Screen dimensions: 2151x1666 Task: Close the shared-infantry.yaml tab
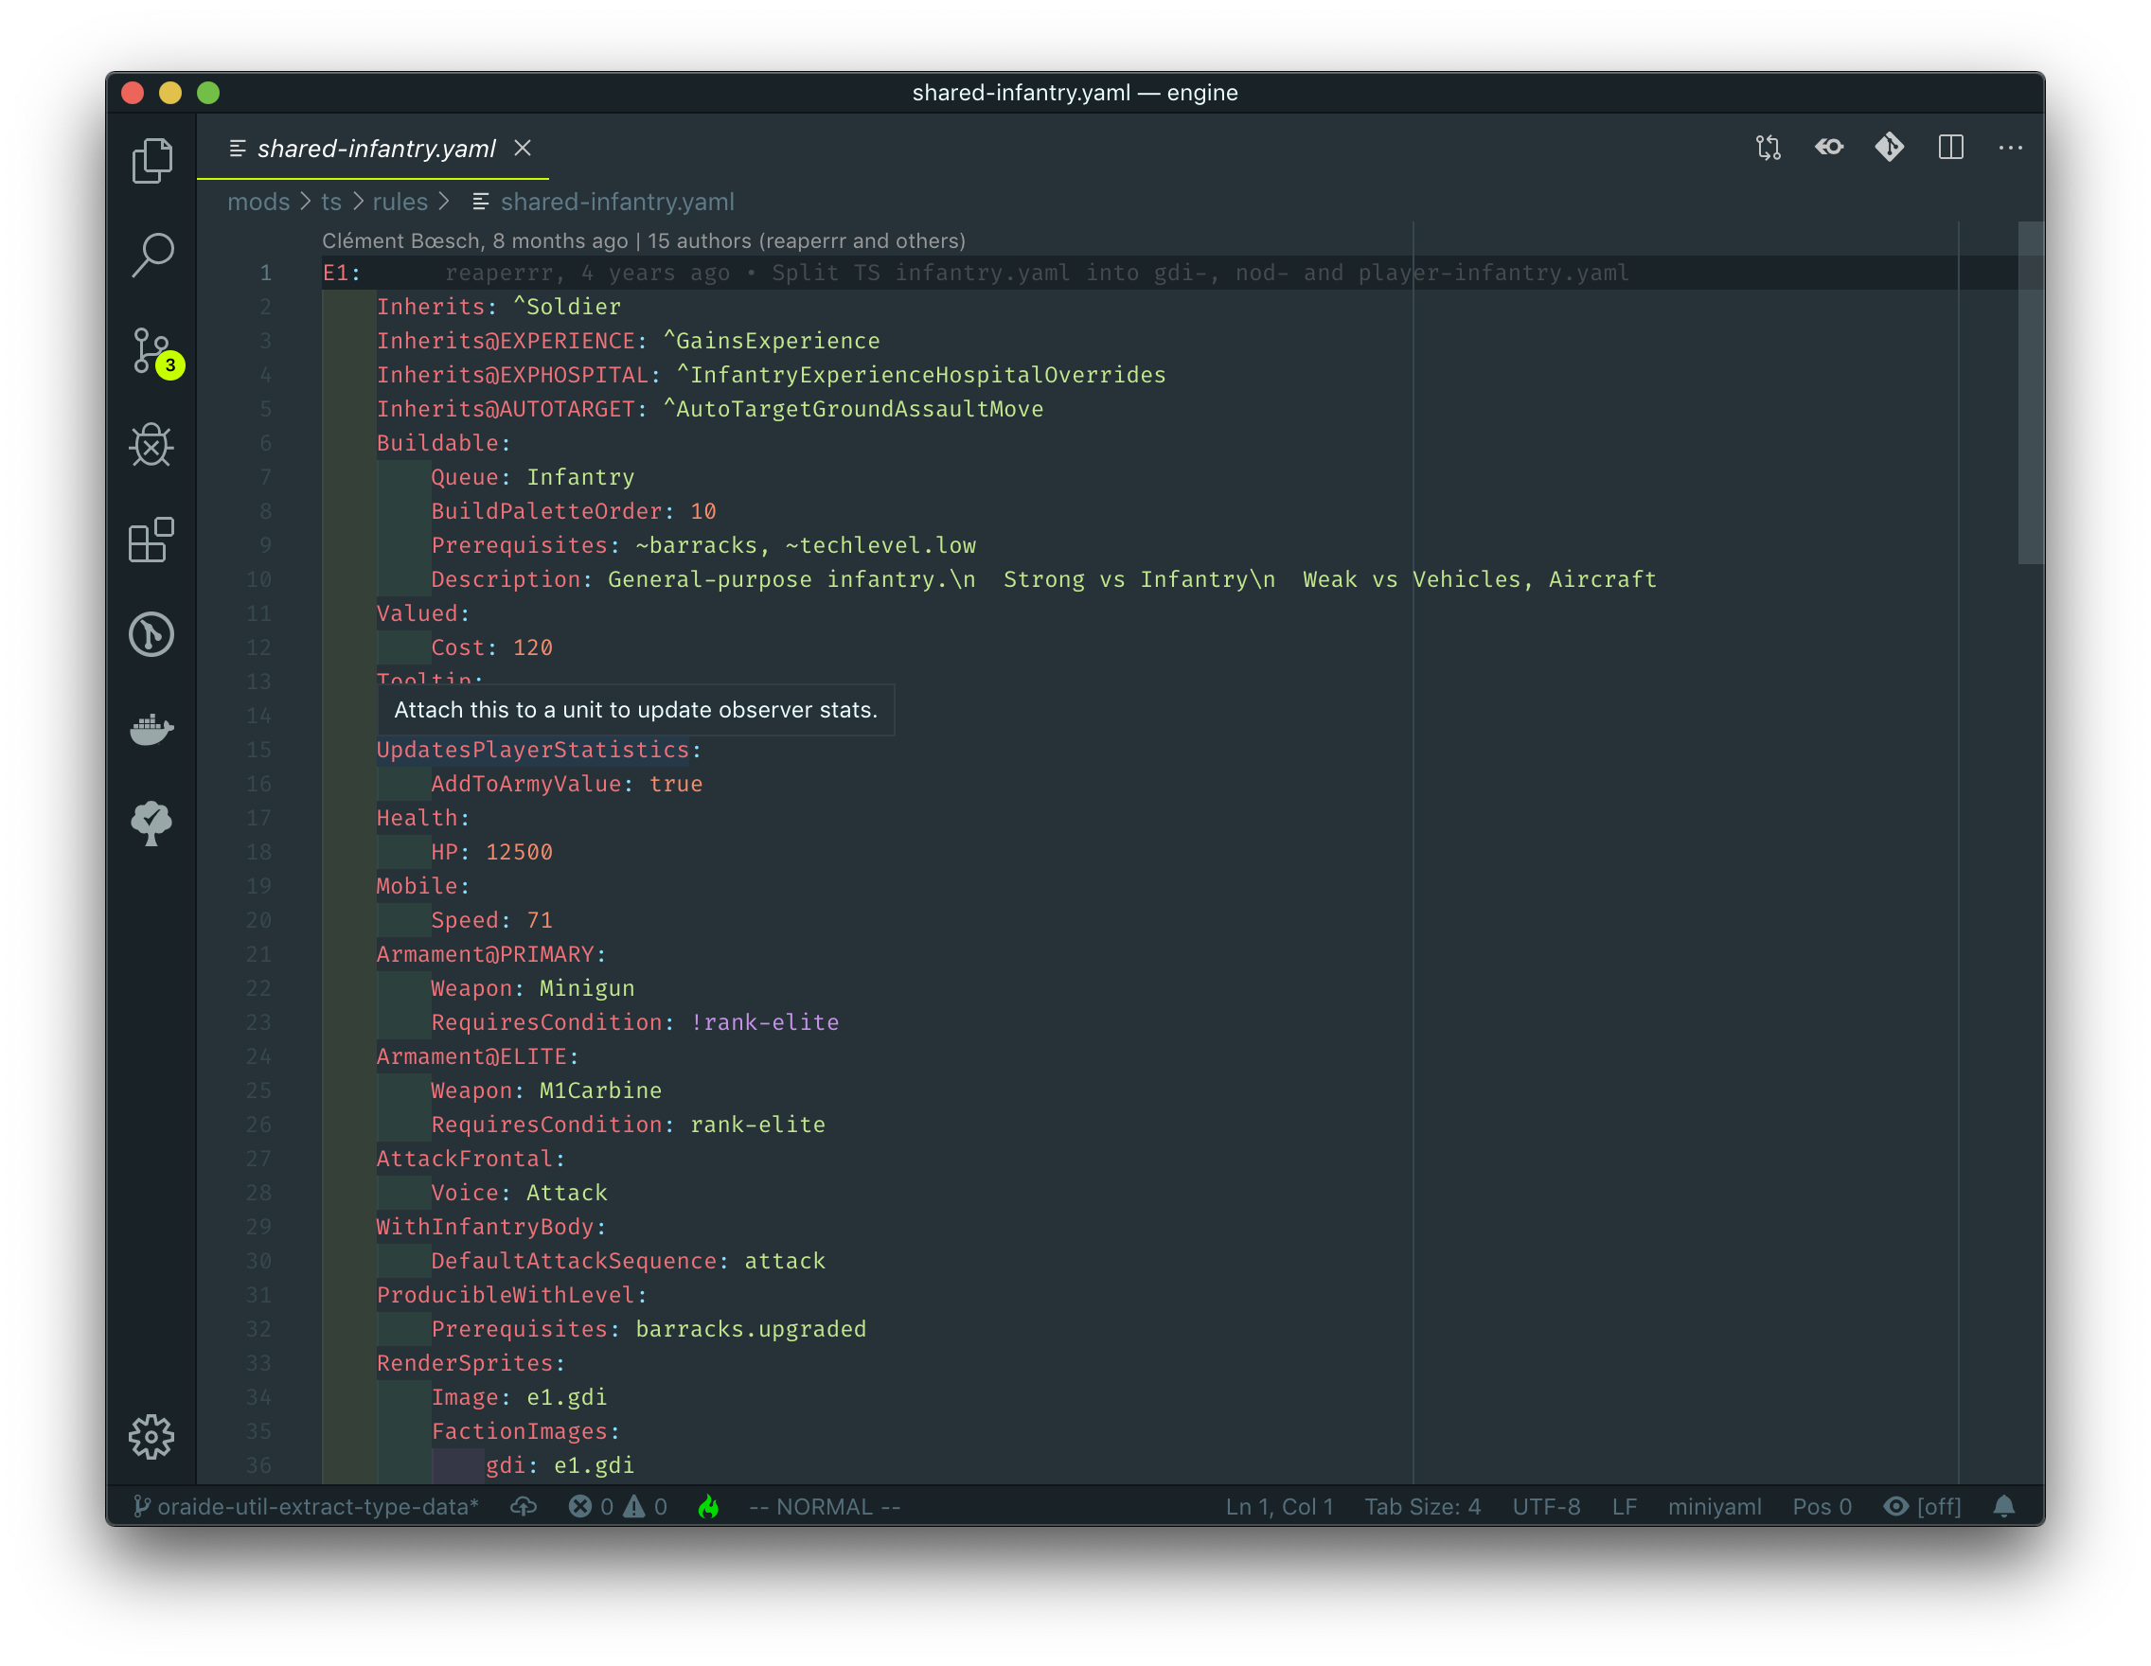[x=523, y=148]
